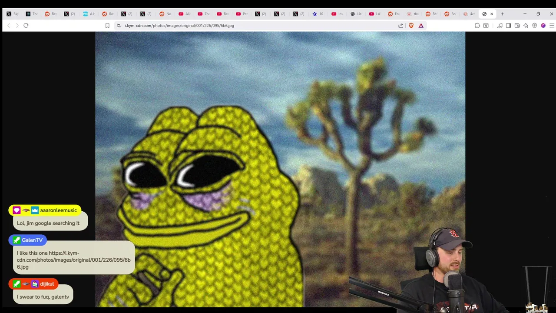Click the GalenTV username badge

[x=32, y=240]
